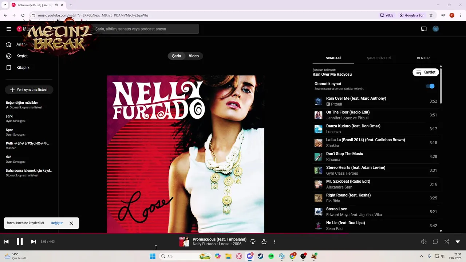Play Mr. Saxobeat (Radio Edit)

376,184
